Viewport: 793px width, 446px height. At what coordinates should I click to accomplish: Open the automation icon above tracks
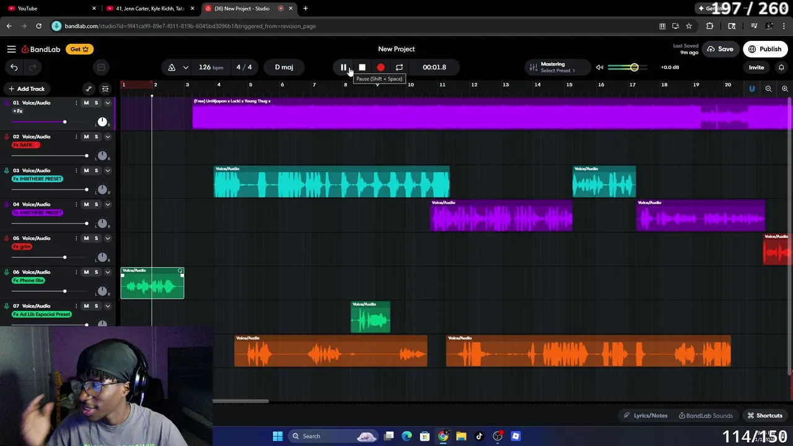point(89,89)
